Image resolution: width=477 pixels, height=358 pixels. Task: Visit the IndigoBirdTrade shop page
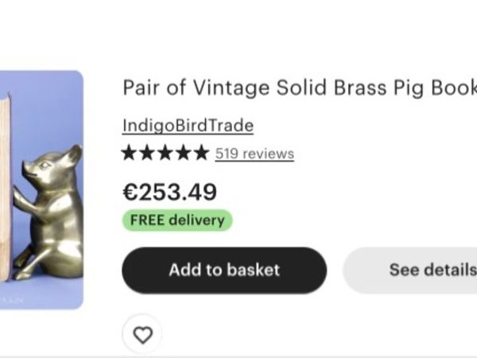(x=188, y=126)
